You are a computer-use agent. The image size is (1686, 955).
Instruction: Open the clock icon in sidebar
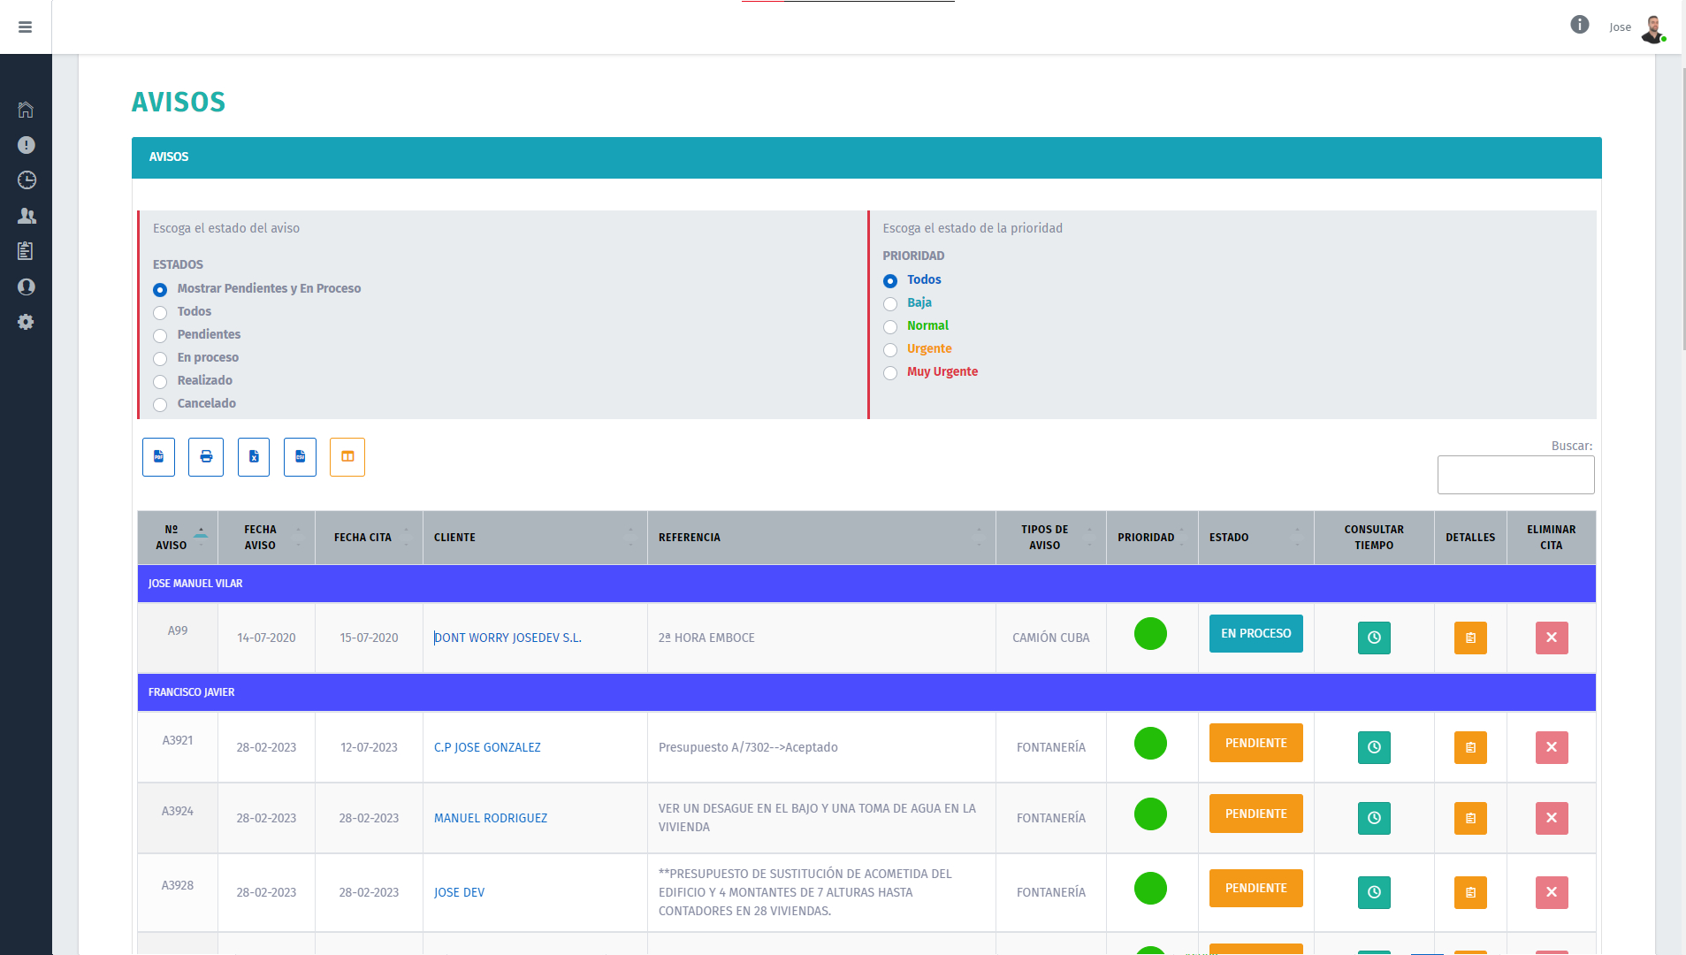(27, 180)
